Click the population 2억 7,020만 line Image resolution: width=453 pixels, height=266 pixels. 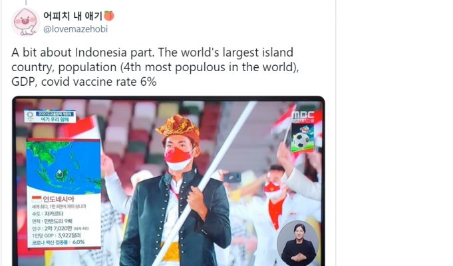pyautogui.click(x=60, y=229)
